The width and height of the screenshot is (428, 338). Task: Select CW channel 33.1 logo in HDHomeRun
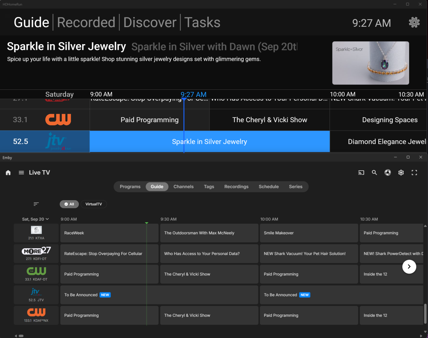pos(58,120)
